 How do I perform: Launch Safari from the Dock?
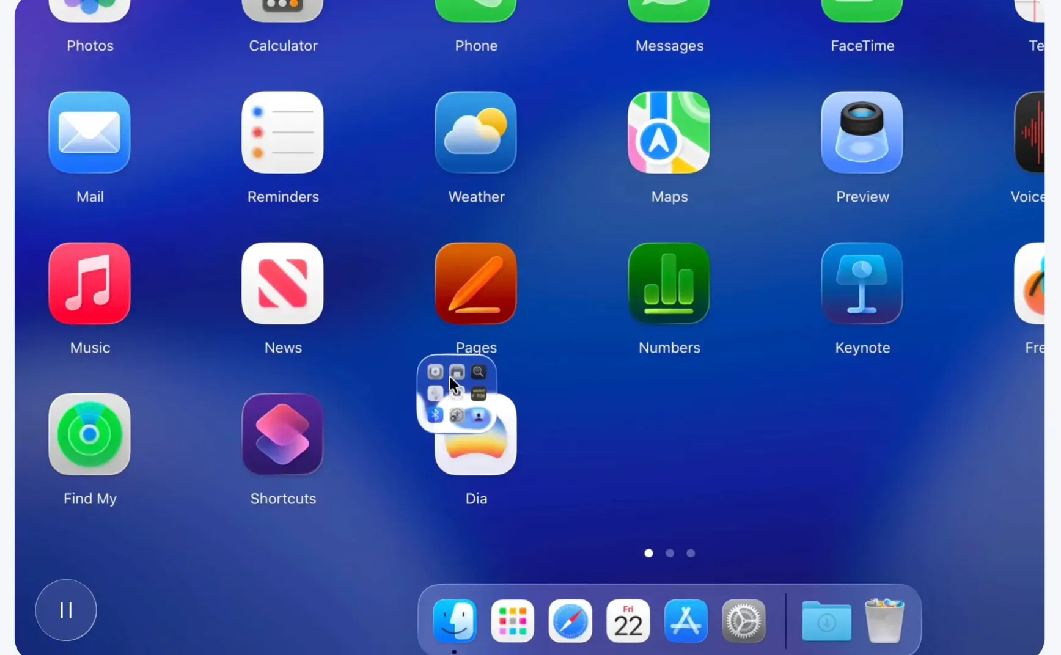click(570, 621)
